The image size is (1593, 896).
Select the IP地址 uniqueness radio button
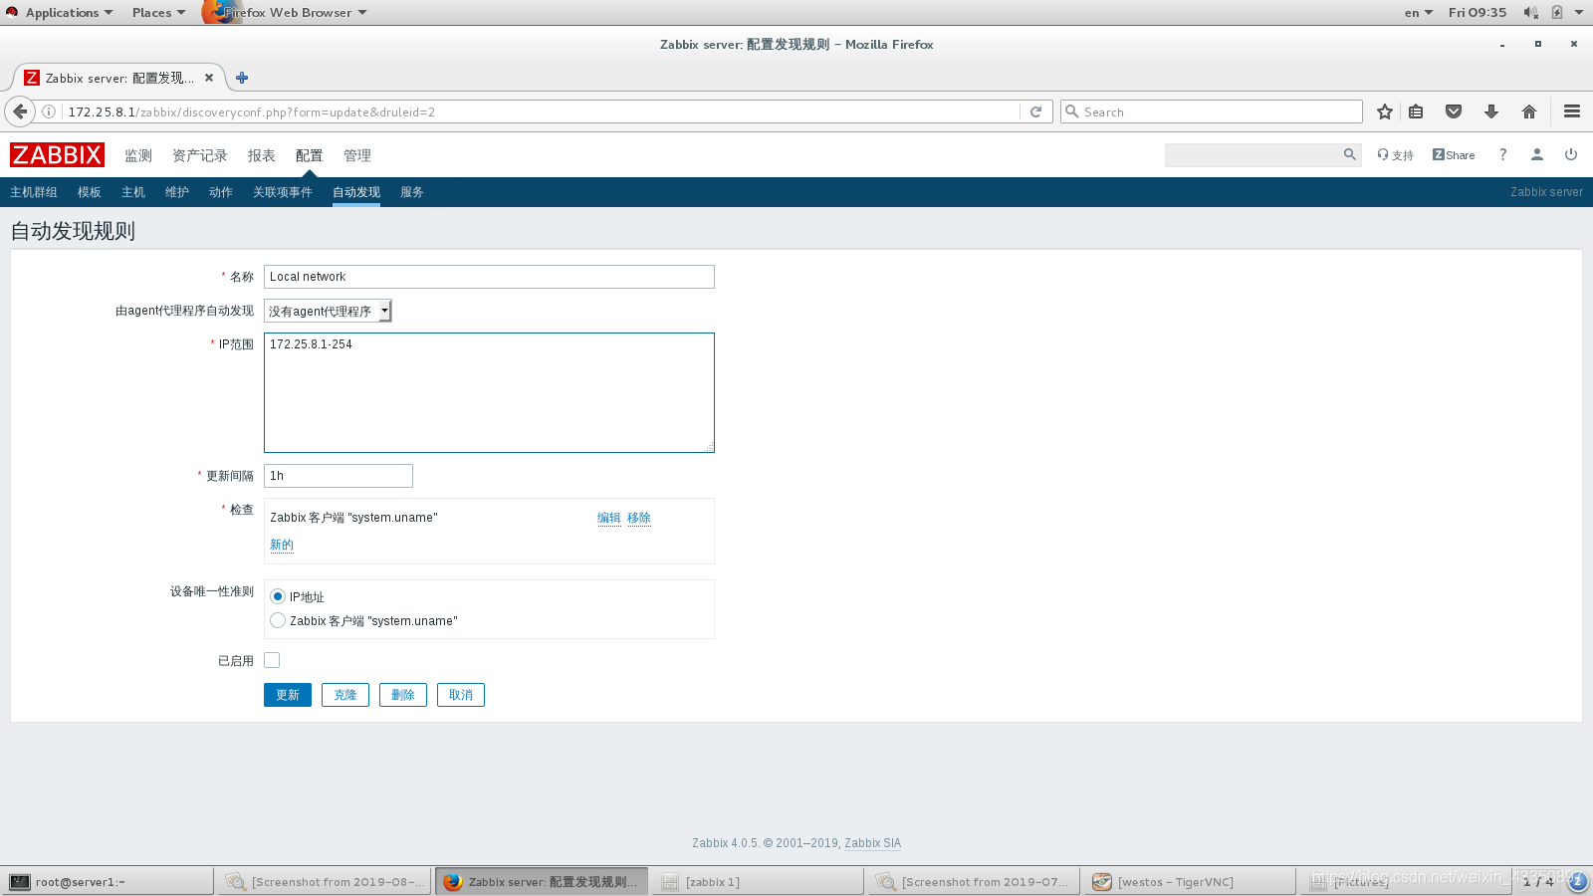[x=278, y=596]
